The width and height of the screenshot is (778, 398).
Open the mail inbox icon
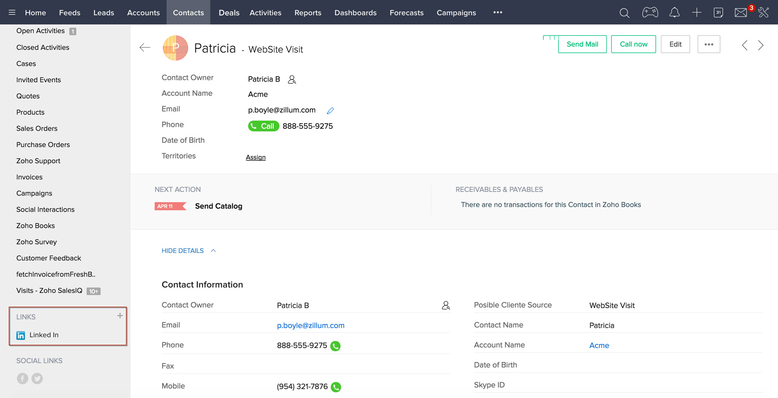[x=741, y=13]
